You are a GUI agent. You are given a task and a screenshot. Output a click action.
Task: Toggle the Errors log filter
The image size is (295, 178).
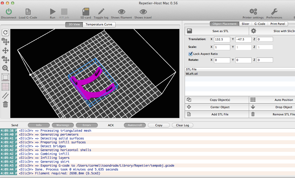pyautogui.click(x=87, y=125)
